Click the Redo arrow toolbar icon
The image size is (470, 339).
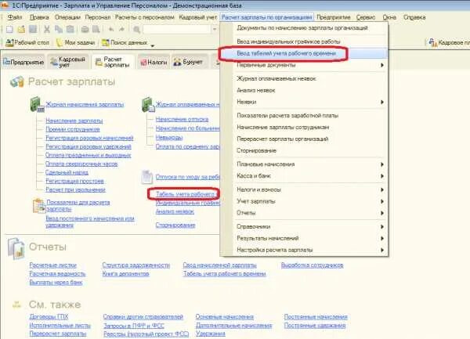[x=121, y=29]
